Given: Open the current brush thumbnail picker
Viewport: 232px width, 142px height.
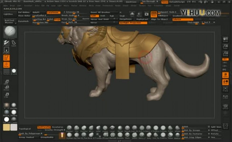Looking at the screenshot, I should [x=10, y=32].
